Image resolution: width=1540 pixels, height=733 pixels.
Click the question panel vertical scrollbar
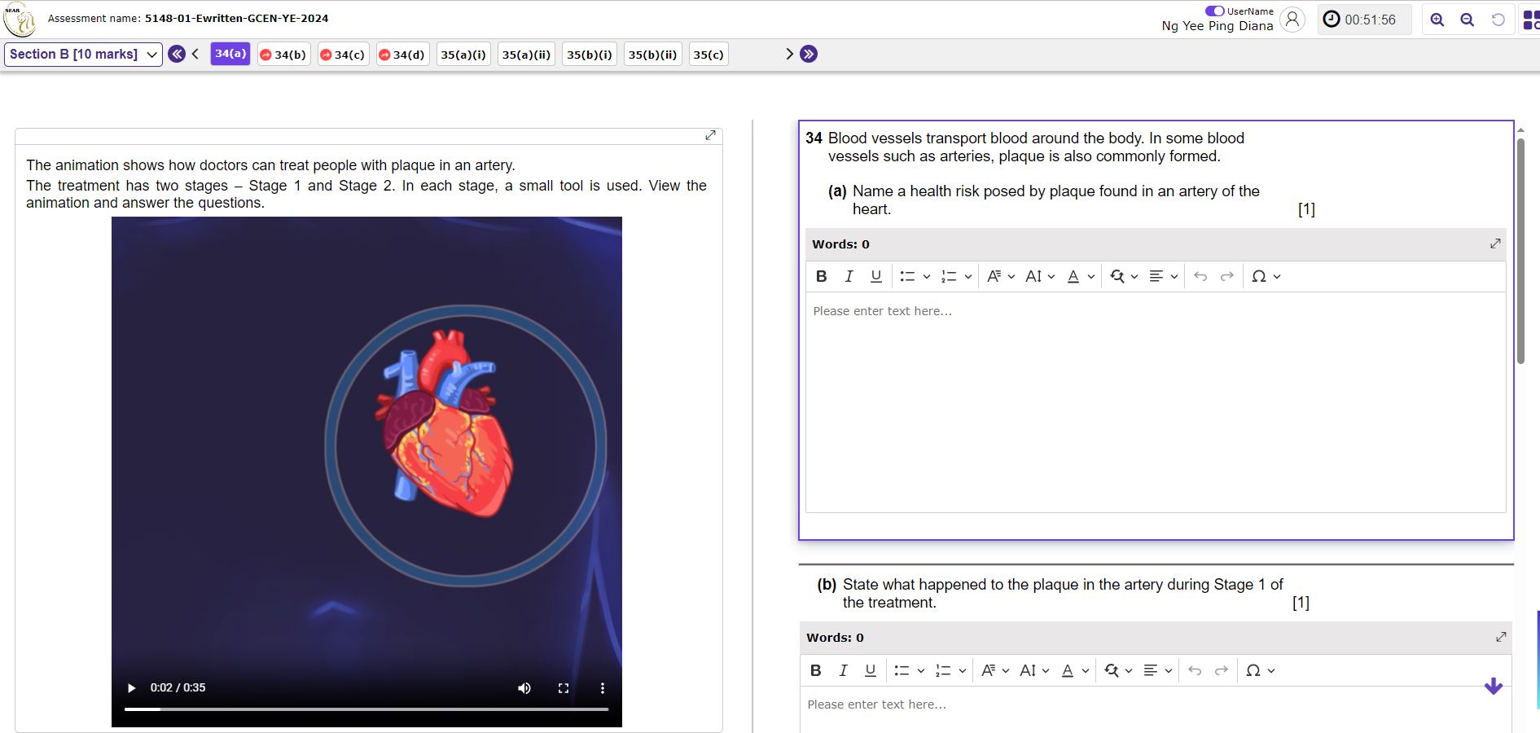1520,251
